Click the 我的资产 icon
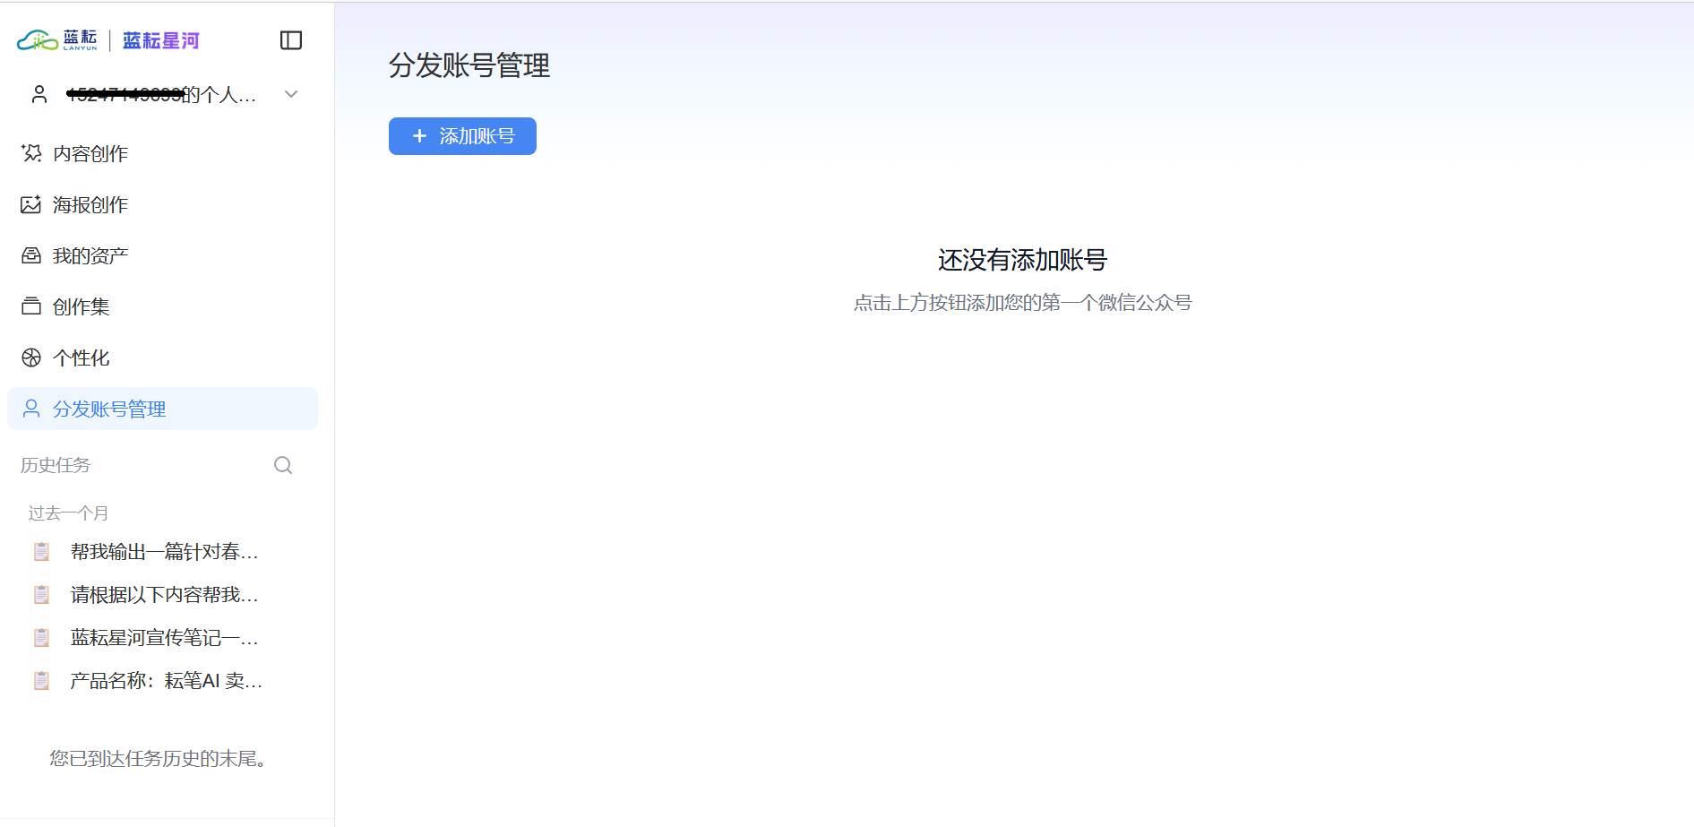Screen dimensions: 1694x827 [31, 255]
